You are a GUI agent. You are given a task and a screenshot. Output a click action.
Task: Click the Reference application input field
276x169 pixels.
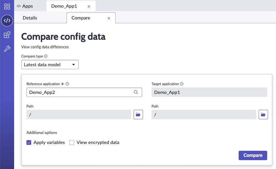coord(84,92)
